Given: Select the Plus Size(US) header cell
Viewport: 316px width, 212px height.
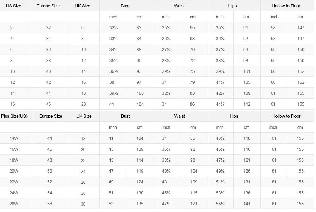Looking at the screenshot, I should [14, 116].
